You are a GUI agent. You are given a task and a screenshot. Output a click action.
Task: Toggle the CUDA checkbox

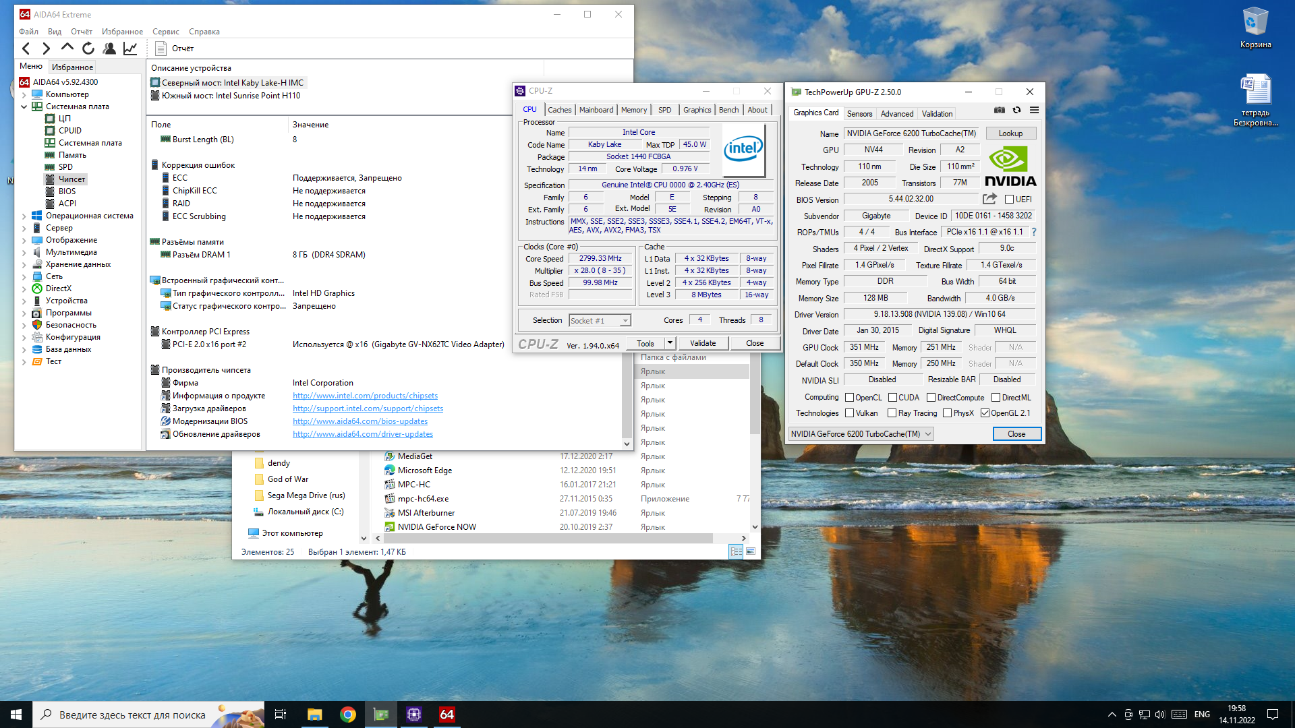[892, 398]
